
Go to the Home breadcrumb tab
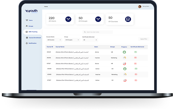(46, 6)
